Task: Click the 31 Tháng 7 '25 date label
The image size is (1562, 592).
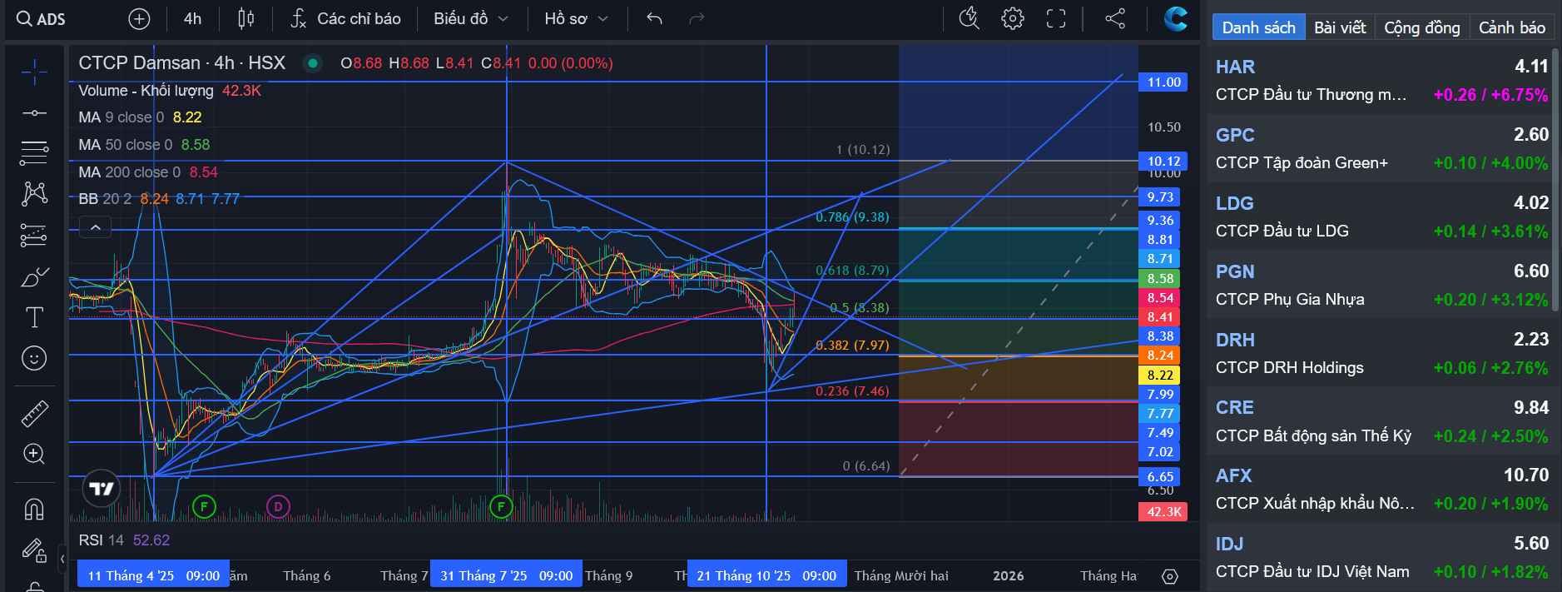Action: coord(506,575)
